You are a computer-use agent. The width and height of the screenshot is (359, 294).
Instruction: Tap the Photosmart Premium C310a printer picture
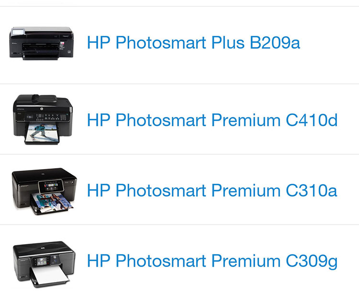(x=44, y=192)
